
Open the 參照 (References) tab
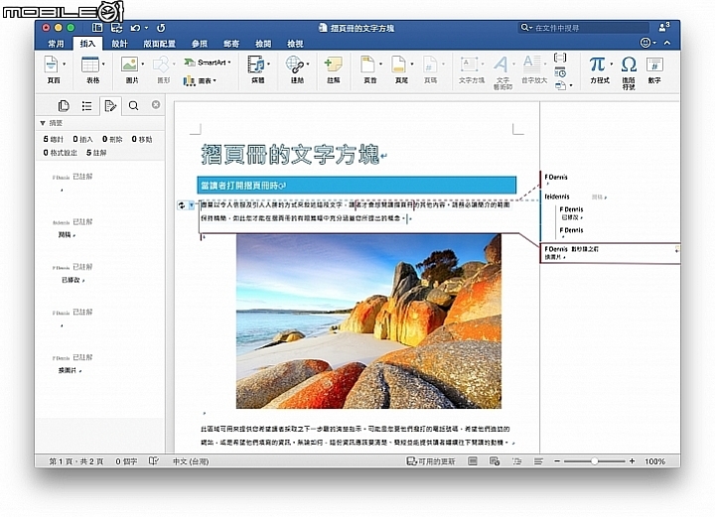(200, 44)
